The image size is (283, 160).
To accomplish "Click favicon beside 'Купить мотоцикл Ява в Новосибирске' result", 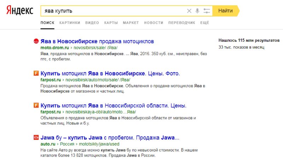I will click(36, 73).
